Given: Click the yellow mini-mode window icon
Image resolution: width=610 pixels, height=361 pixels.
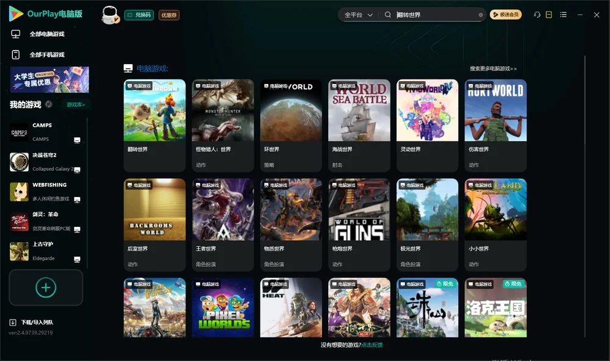Looking at the screenshot, I should 548,15.
